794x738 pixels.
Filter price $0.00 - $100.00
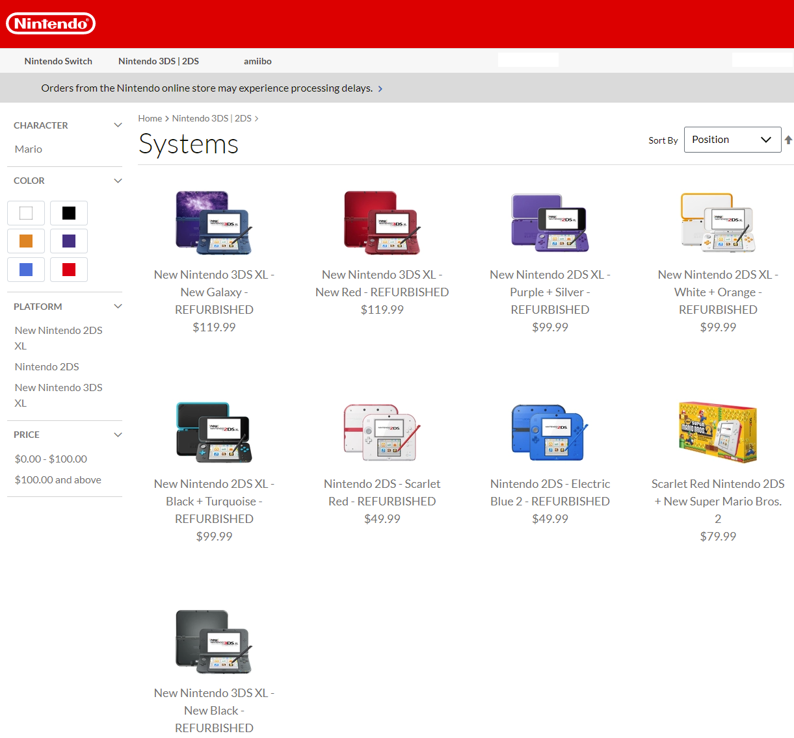[51, 459]
